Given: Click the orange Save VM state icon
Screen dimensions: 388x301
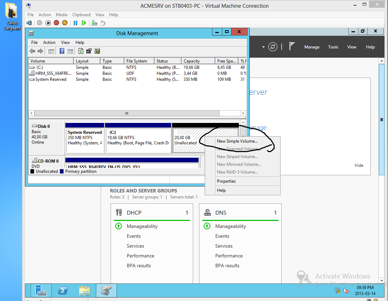Looking at the screenshot, I should [65, 23].
